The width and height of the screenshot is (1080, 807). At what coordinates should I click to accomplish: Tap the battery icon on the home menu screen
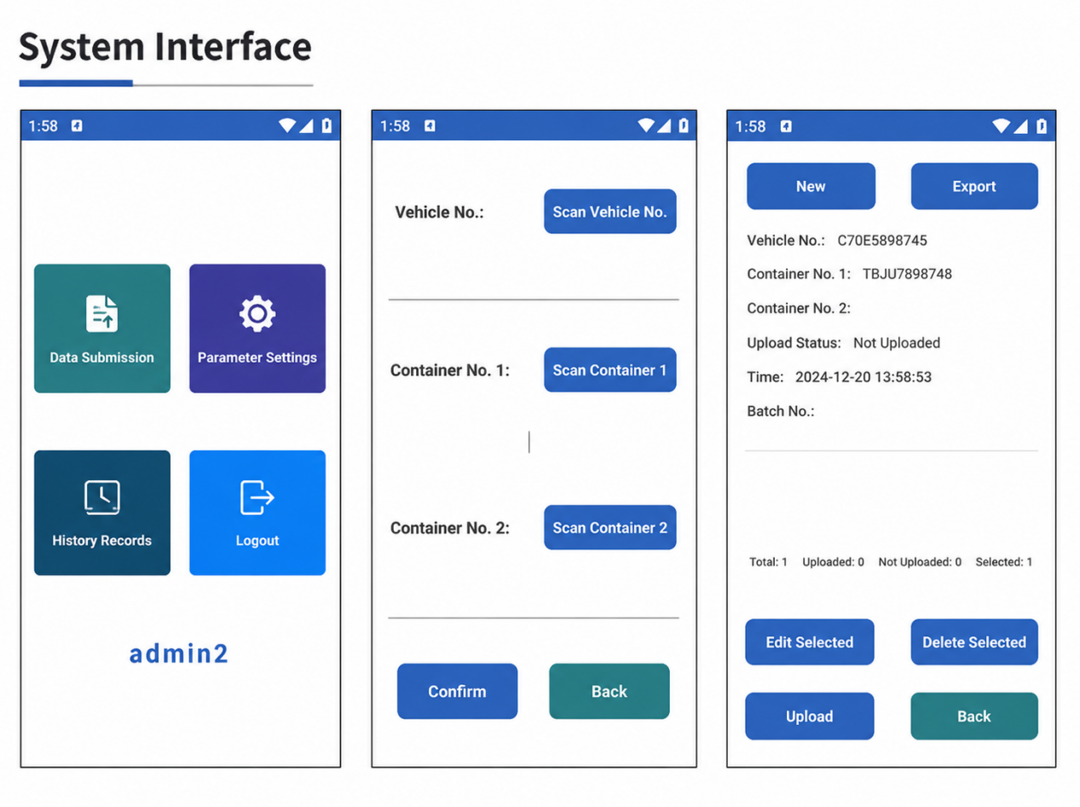click(x=326, y=126)
